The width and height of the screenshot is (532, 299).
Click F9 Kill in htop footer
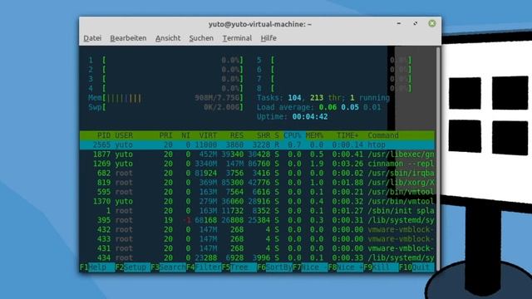point(381,267)
